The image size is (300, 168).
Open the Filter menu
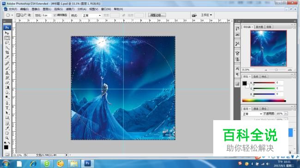[70, 9]
